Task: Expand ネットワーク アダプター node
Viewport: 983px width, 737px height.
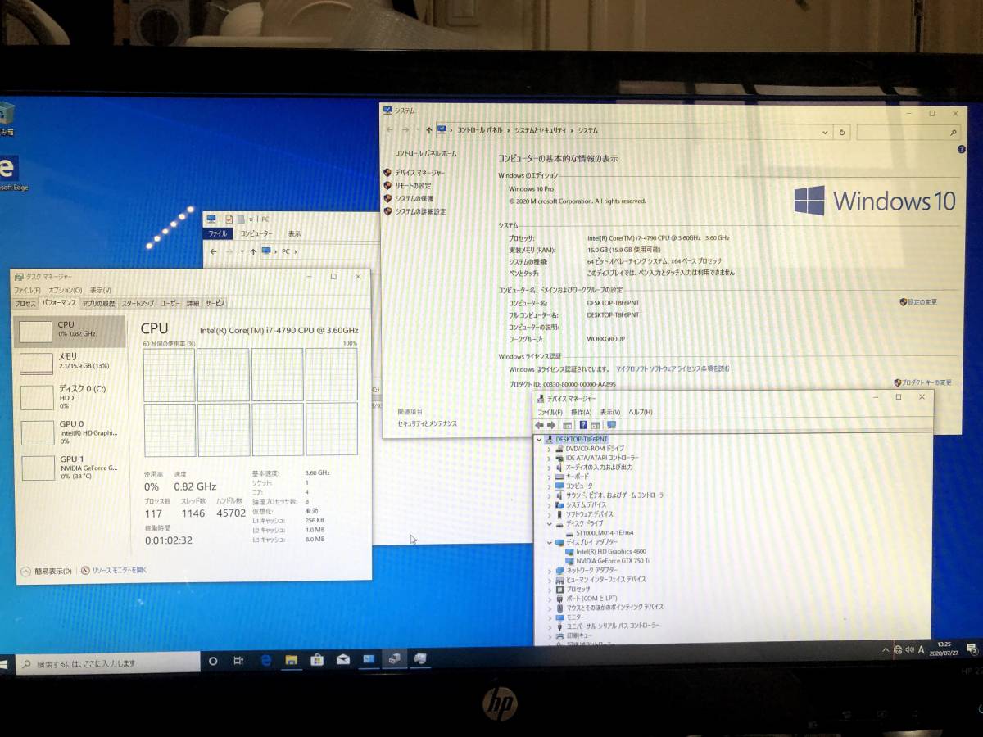Action: pos(550,570)
